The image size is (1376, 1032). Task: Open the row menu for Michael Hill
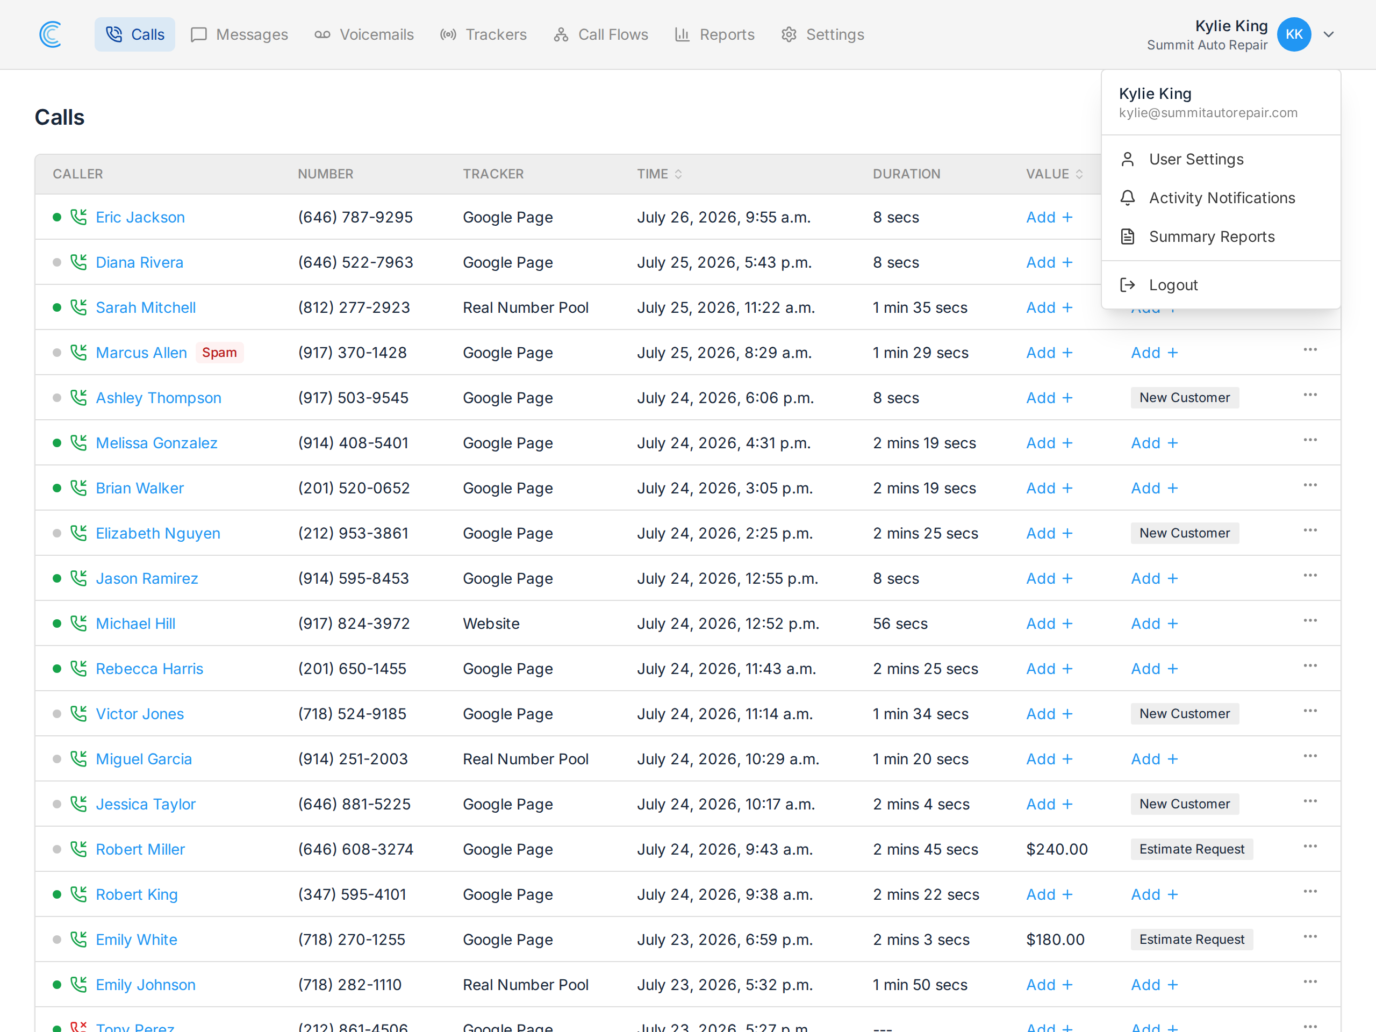pos(1310,621)
